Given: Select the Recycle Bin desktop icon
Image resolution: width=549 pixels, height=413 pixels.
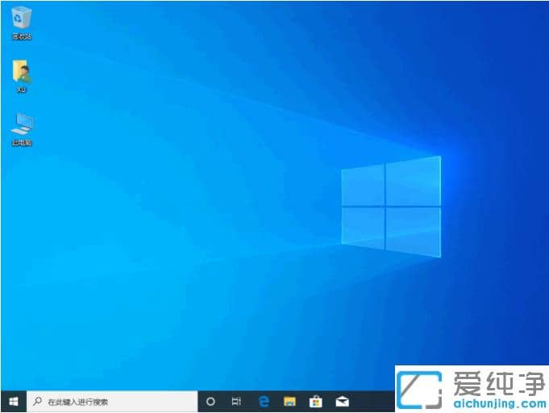Looking at the screenshot, I should tap(22, 16).
